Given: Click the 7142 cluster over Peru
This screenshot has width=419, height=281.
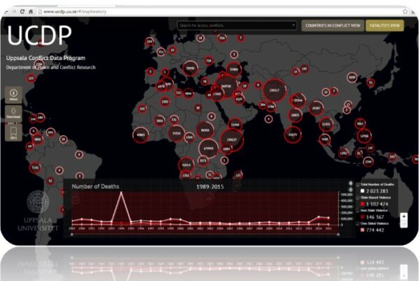Looking at the screenshot, I should pos(35,167).
